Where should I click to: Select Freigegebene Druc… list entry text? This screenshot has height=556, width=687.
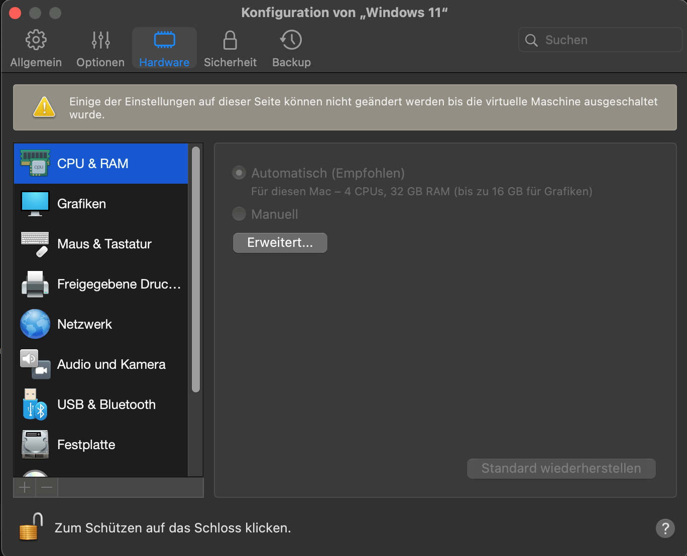(x=119, y=284)
